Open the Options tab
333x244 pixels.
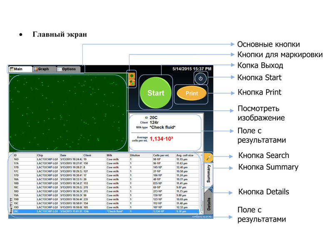[68, 69]
